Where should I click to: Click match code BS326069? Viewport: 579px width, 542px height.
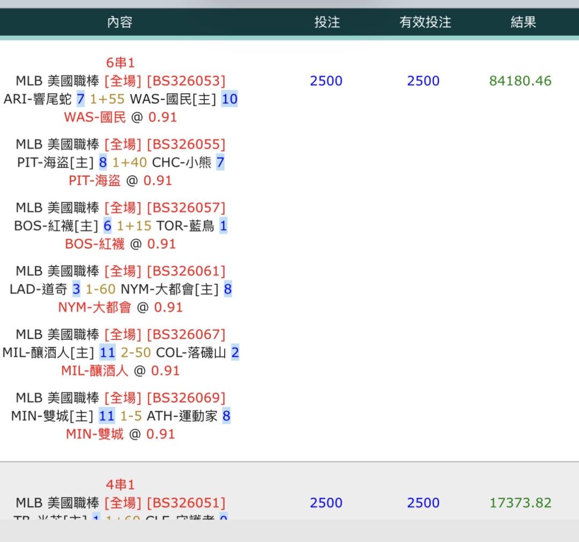(186, 398)
